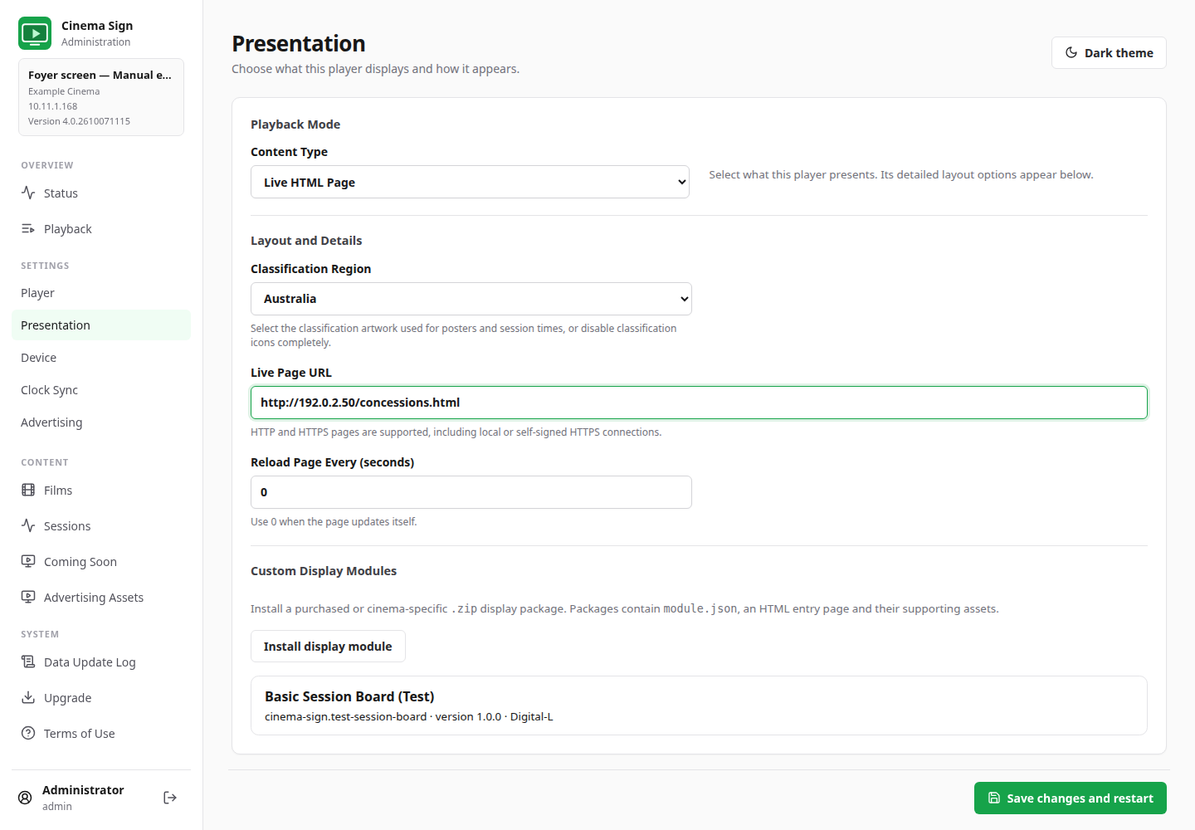Click the Reload Page Every seconds field
The image size is (1195, 830).
(x=471, y=492)
